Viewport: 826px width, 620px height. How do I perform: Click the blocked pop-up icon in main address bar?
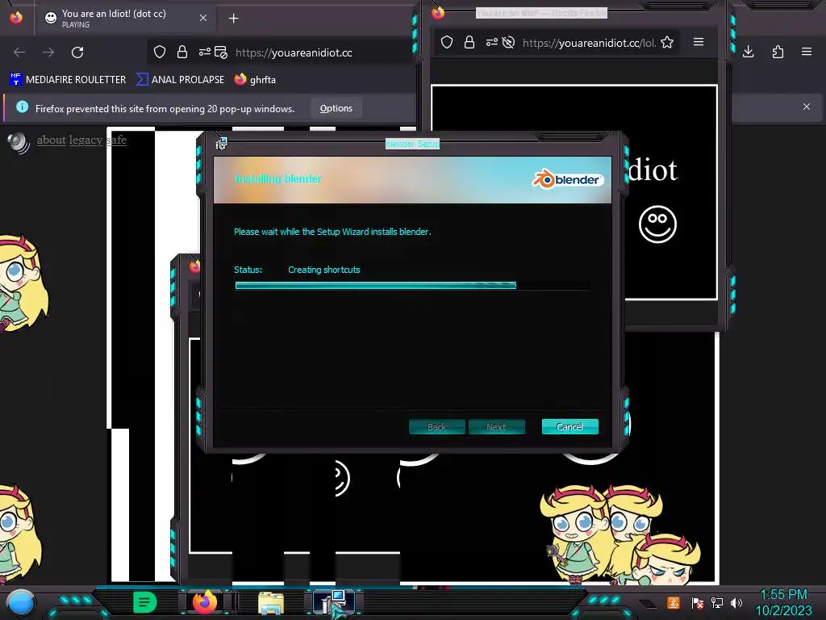(x=221, y=52)
